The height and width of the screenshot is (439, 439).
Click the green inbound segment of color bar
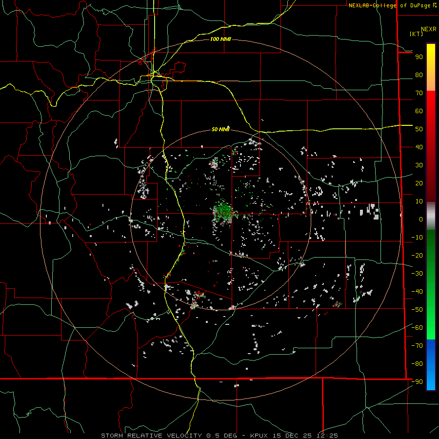pyautogui.click(x=431, y=285)
